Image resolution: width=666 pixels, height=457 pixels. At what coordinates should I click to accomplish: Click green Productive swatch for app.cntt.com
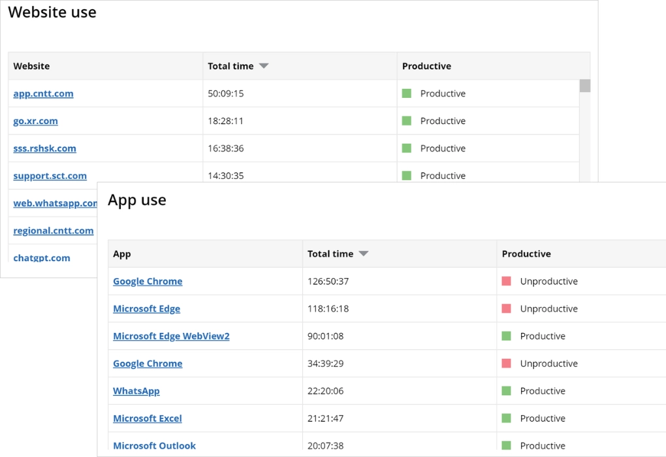click(406, 93)
